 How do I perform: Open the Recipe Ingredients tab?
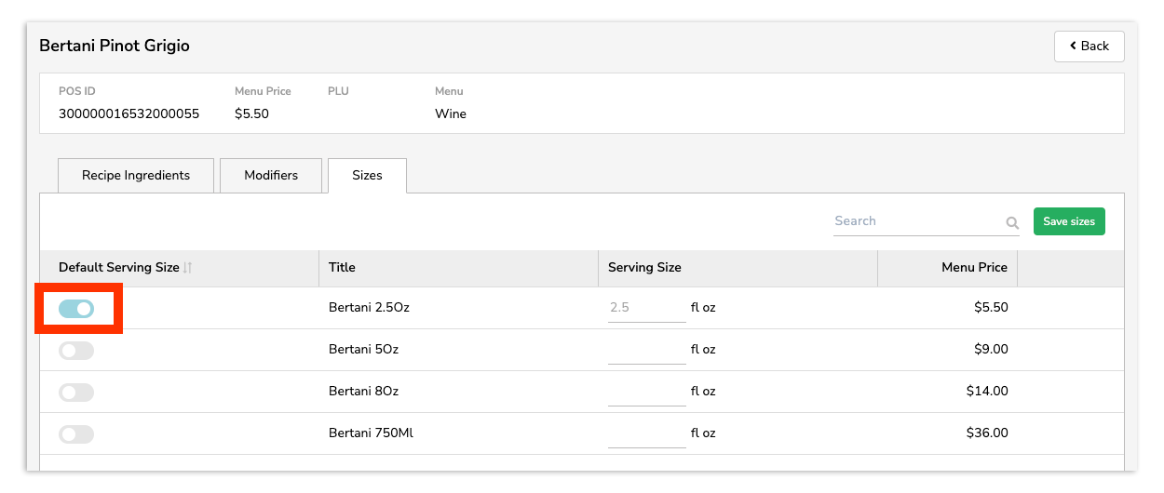click(x=136, y=175)
